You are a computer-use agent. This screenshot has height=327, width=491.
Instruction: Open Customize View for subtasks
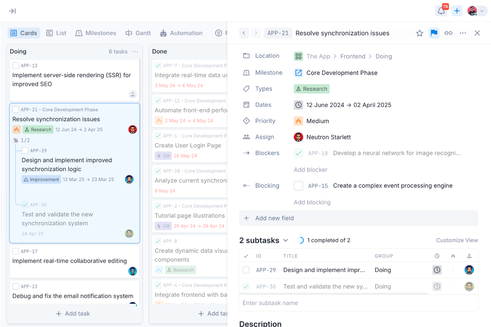tap(457, 240)
